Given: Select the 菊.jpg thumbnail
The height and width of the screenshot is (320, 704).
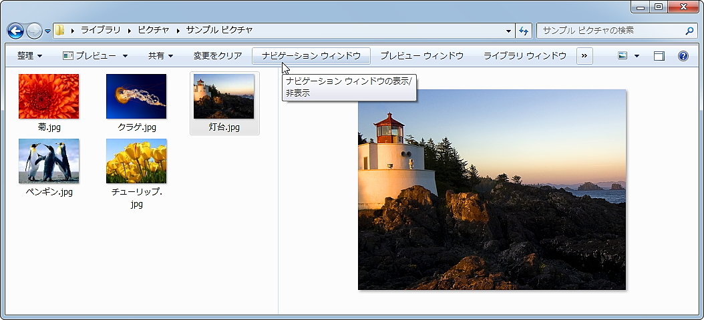Looking at the screenshot, I should pos(49,97).
